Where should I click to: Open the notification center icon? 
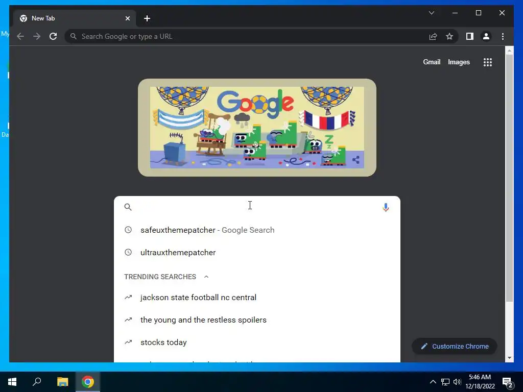pos(507,382)
